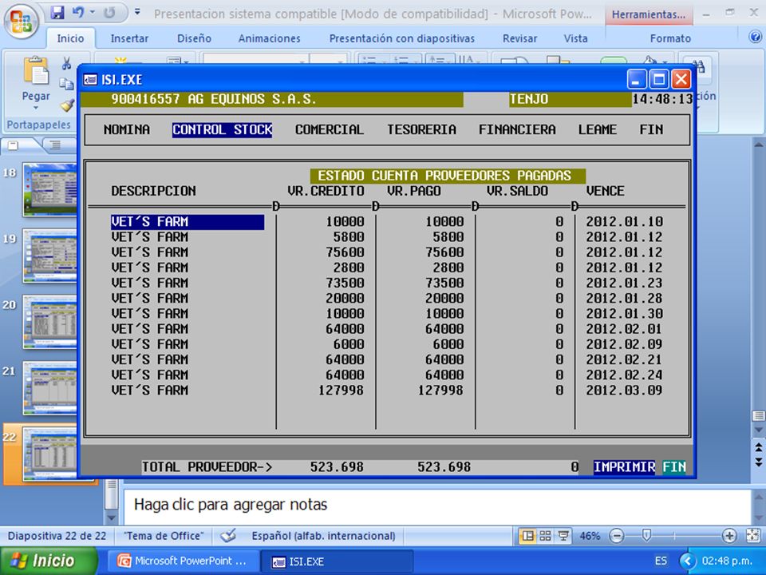This screenshot has height=575, width=766.
Task: Fit slide to current window icon
Action: pyautogui.click(x=752, y=536)
